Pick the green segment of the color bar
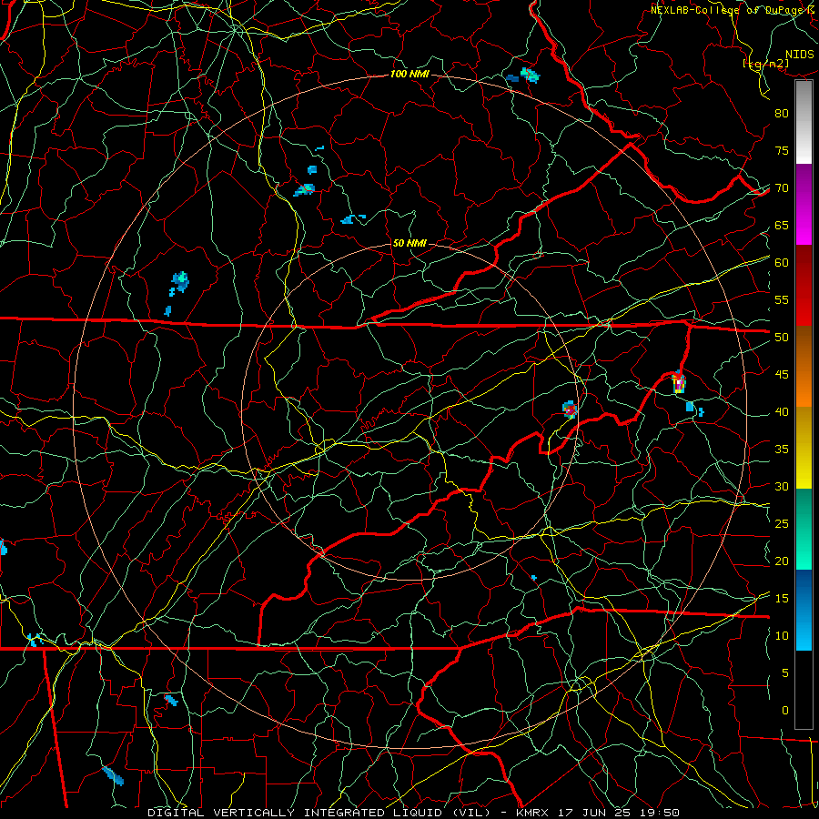The image size is (819, 819). click(804, 529)
